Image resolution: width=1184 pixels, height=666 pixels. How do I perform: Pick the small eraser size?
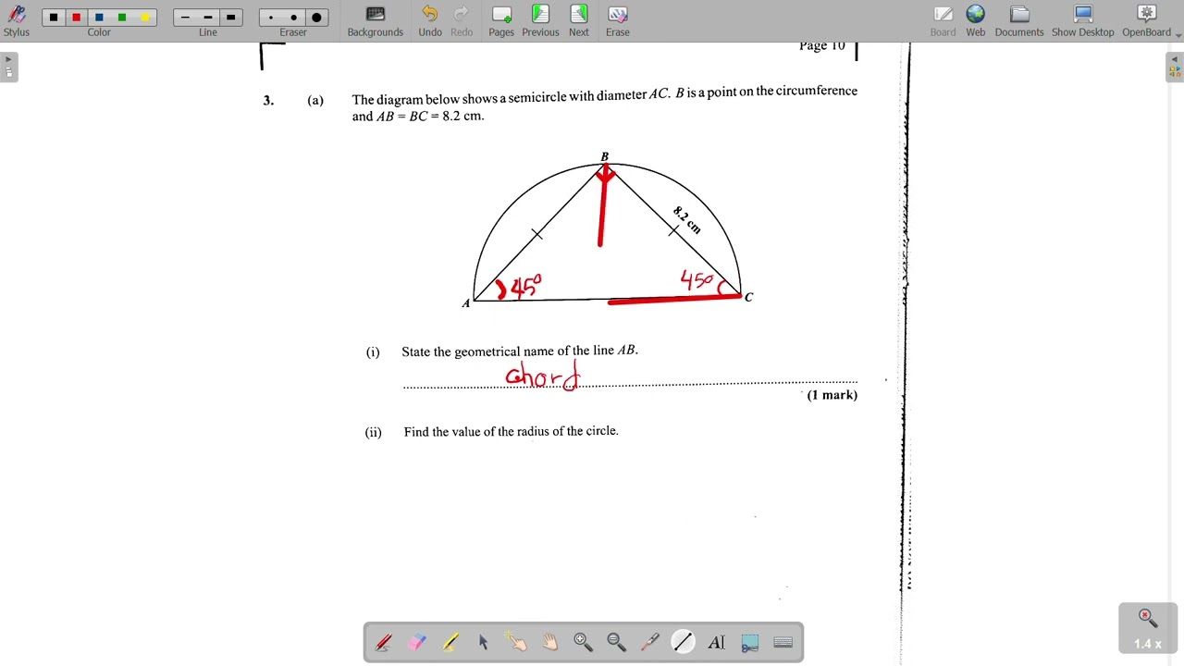(x=271, y=18)
